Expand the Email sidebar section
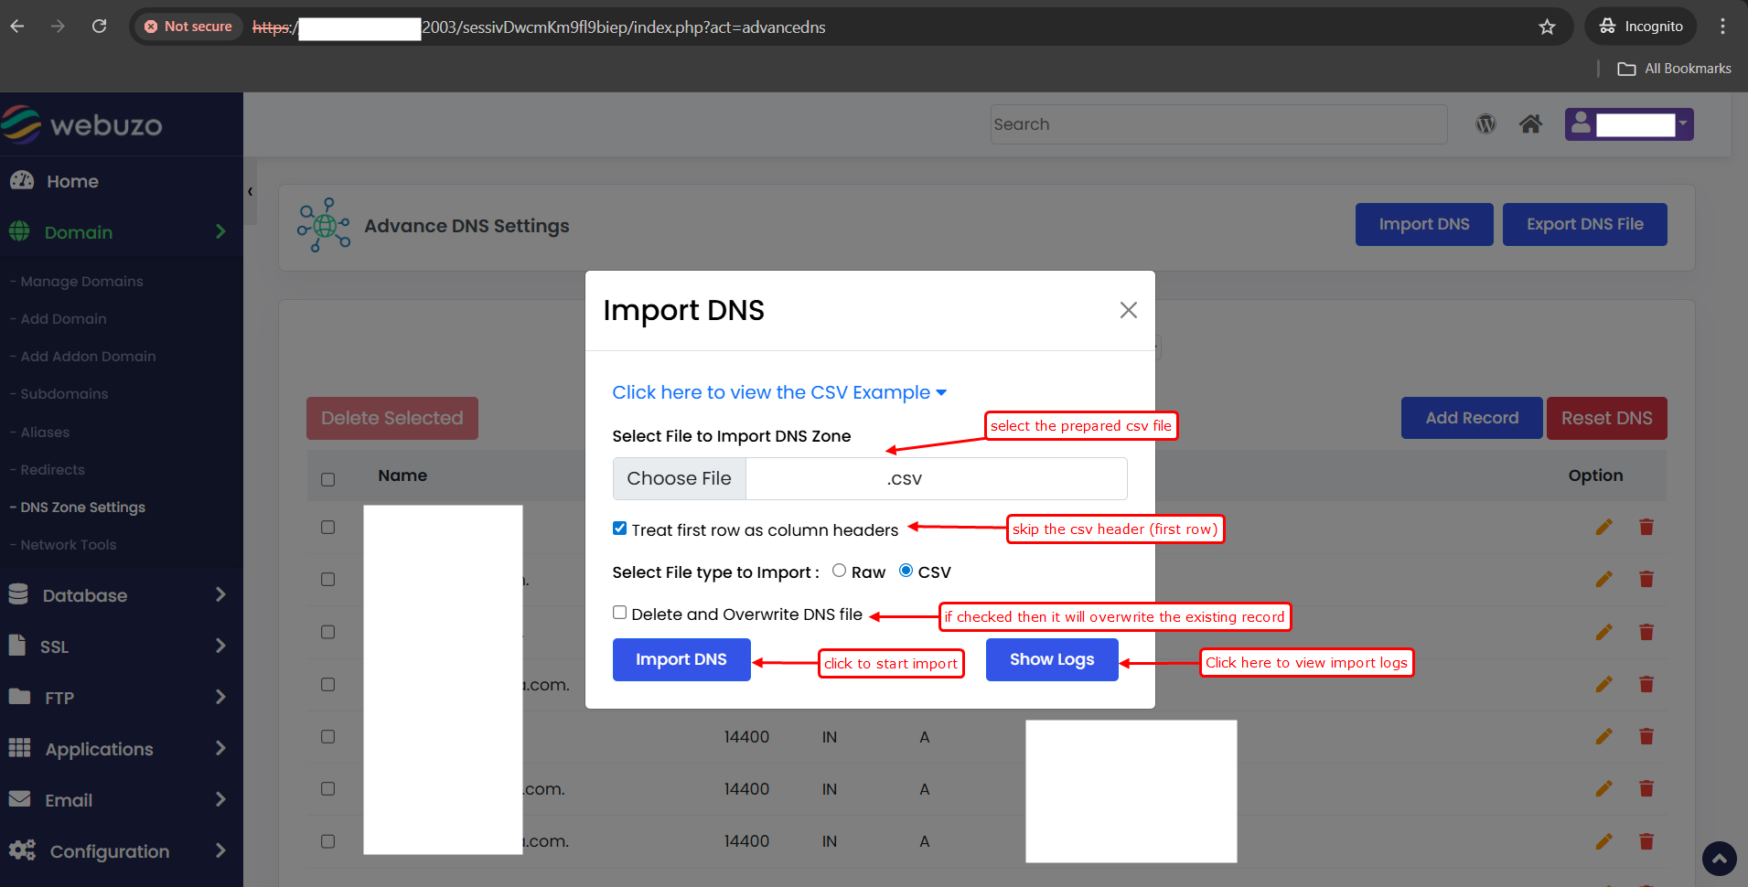 coord(122,800)
